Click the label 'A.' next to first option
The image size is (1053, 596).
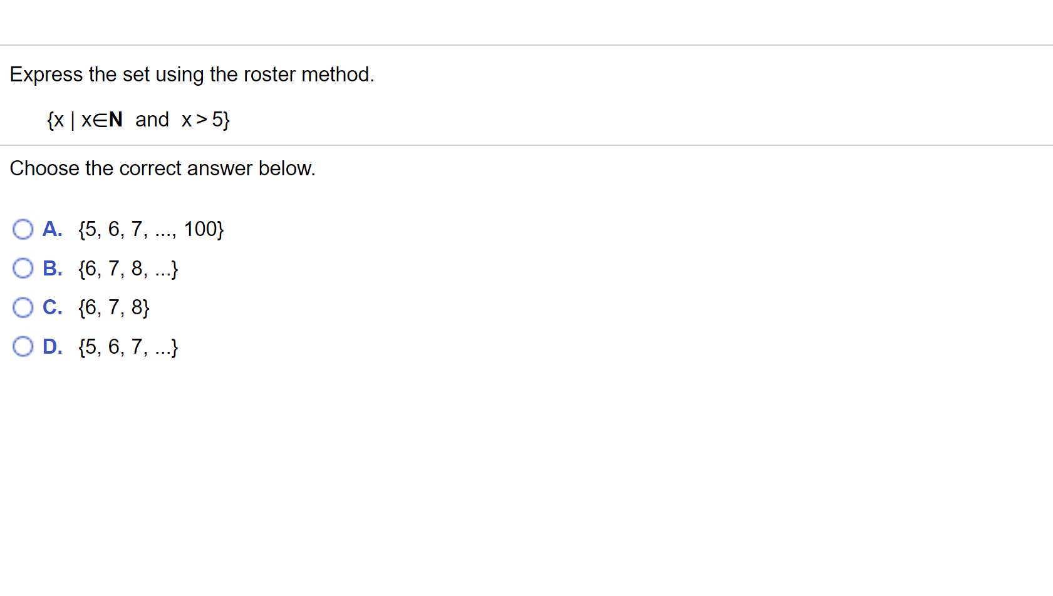tap(52, 229)
